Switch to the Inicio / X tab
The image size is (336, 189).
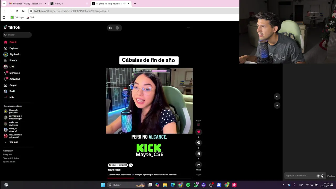tap(69, 4)
